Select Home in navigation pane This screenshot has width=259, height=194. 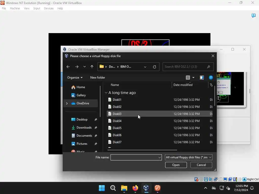pyautogui.click(x=81, y=87)
